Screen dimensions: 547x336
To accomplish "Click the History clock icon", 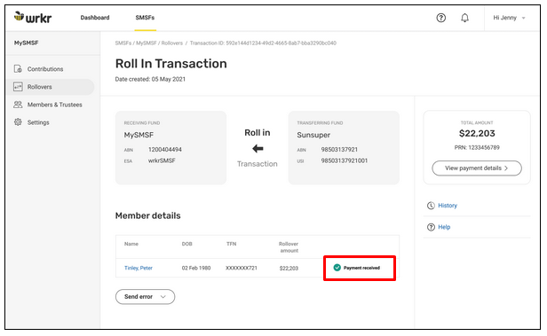I will coord(431,206).
